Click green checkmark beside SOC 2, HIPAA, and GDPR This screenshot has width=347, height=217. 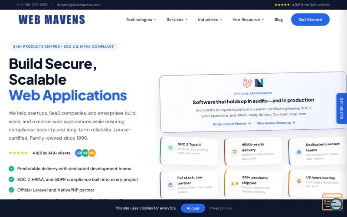point(11,179)
